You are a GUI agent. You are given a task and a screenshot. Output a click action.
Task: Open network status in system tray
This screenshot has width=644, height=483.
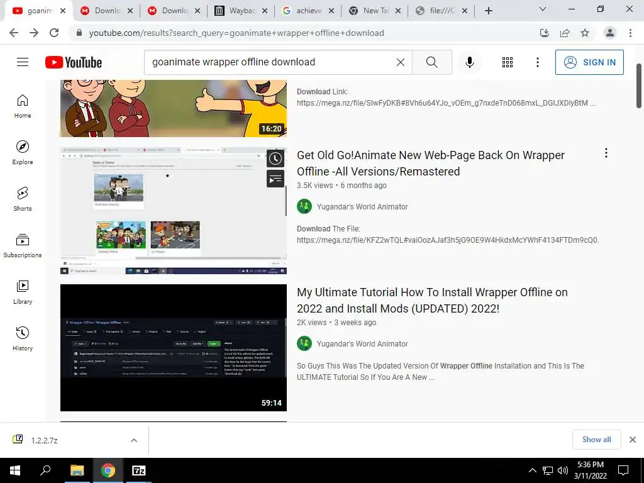pyautogui.click(x=548, y=470)
